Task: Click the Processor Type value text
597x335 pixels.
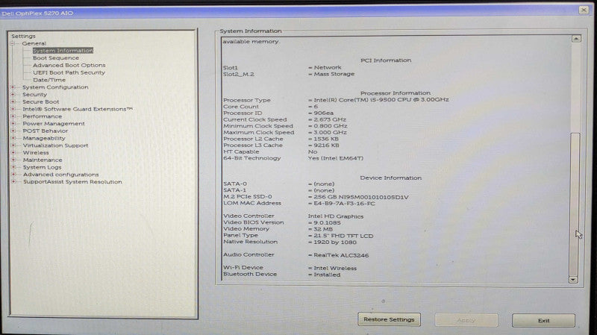Action: click(381, 99)
